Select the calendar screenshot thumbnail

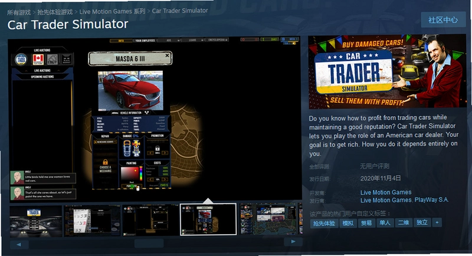92,221
